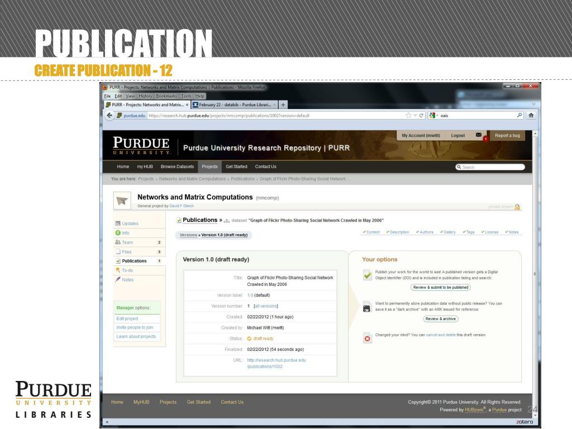Image resolution: width=572 pixels, height=429 pixels.
Task: Click the browser back arrow button
Action: (109, 115)
